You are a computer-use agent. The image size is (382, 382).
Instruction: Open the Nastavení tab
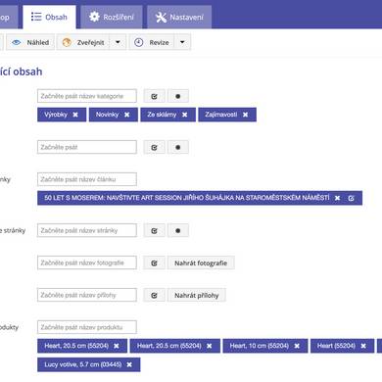coord(179,17)
